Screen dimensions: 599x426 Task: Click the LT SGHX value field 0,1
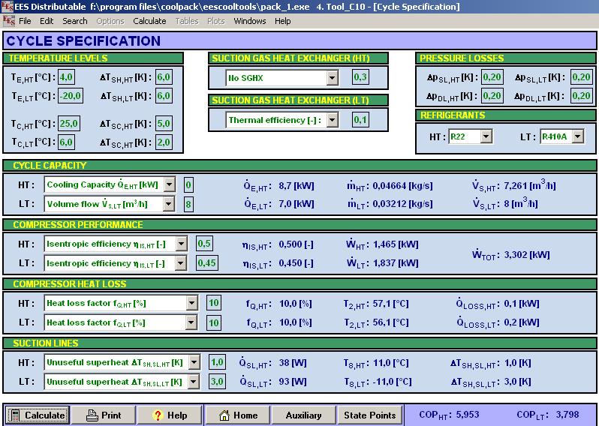360,120
